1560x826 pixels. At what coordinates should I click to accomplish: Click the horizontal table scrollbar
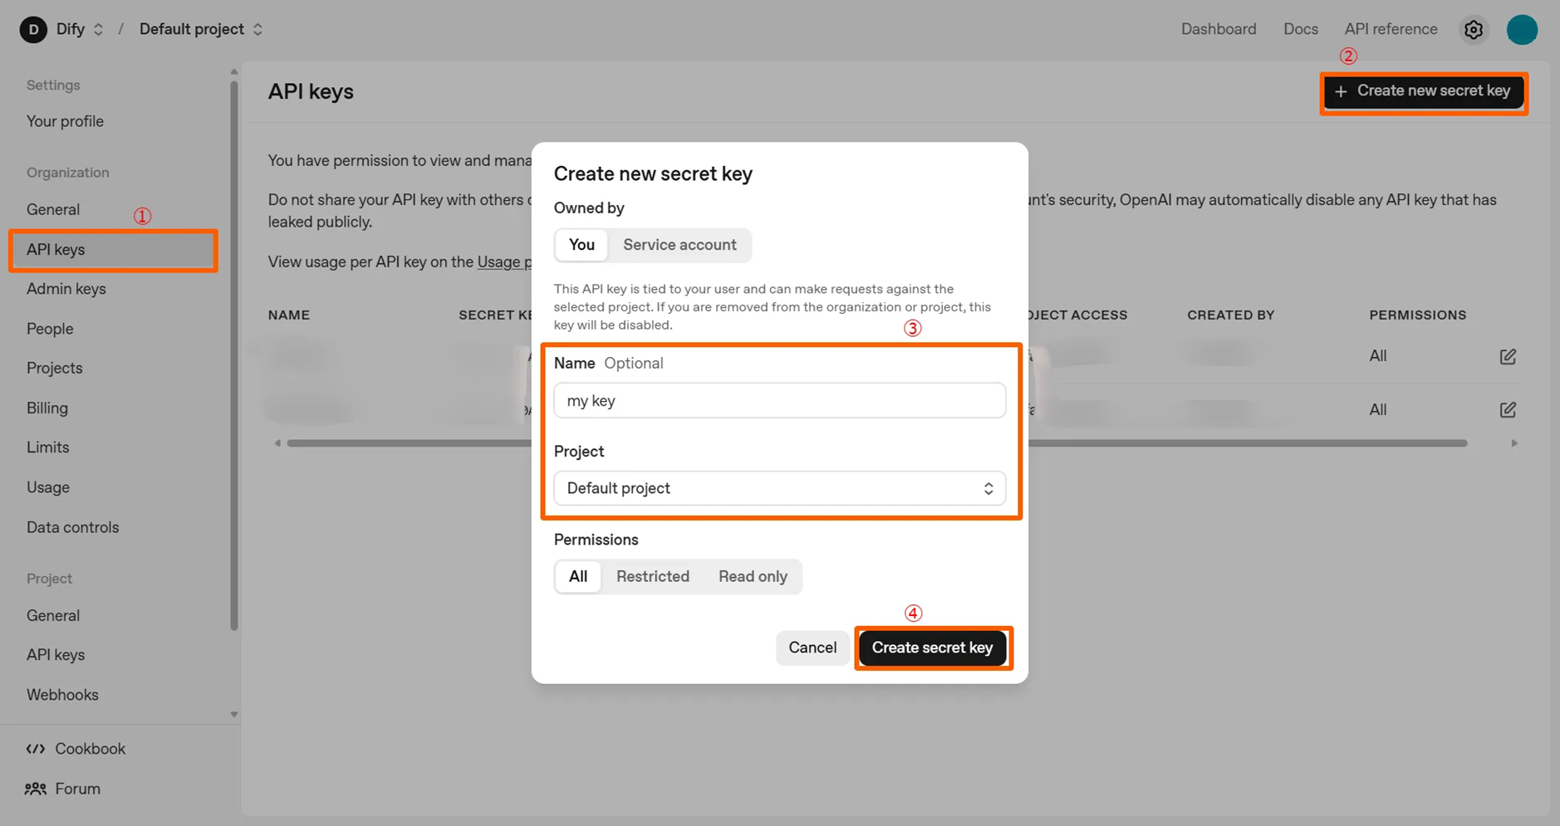pyautogui.click(x=1246, y=443)
